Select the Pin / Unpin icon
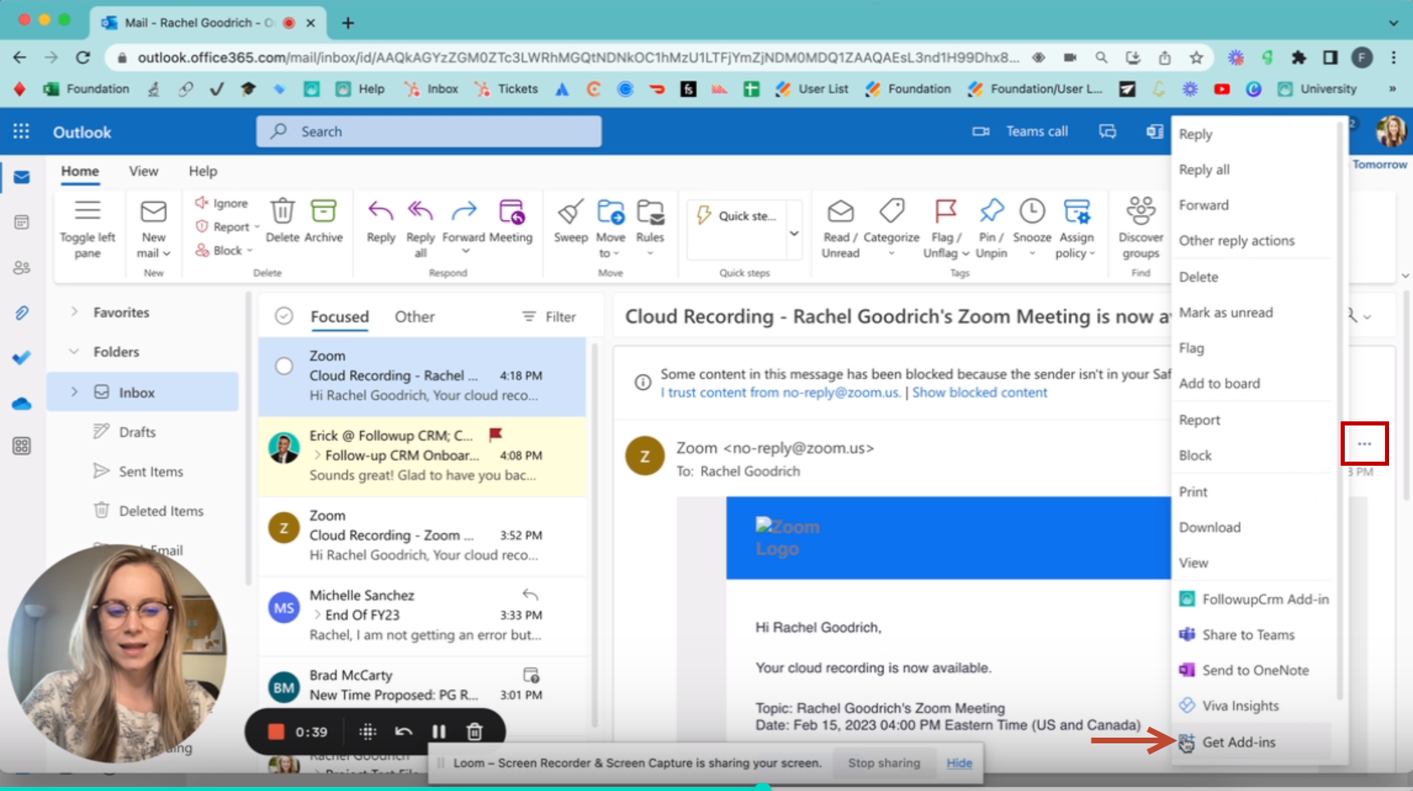The height and width of the screenshot is (791, 1413). click(991, 212)
